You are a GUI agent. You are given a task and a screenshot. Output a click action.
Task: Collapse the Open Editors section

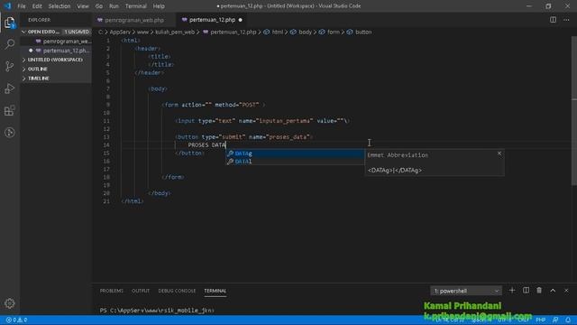(x=40, y=32)
